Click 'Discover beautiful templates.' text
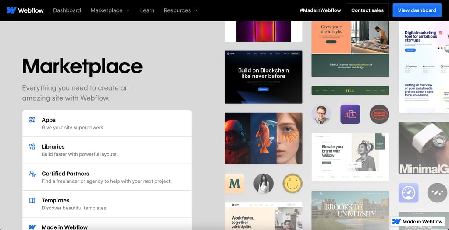 coord(75,208)
